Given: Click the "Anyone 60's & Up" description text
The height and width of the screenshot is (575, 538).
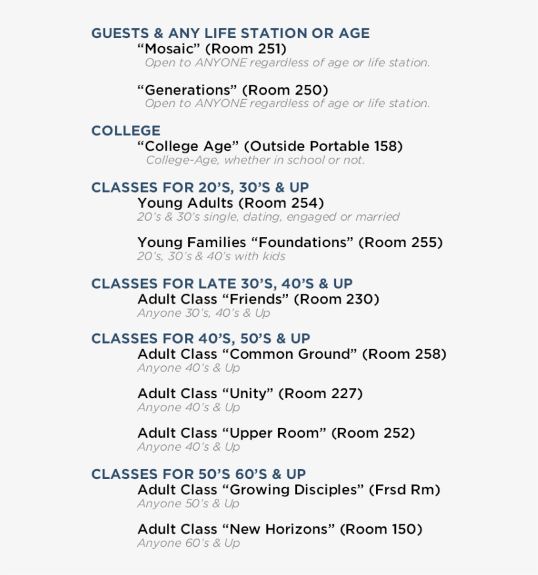Looking at the screenshot, I should [188, 543].
